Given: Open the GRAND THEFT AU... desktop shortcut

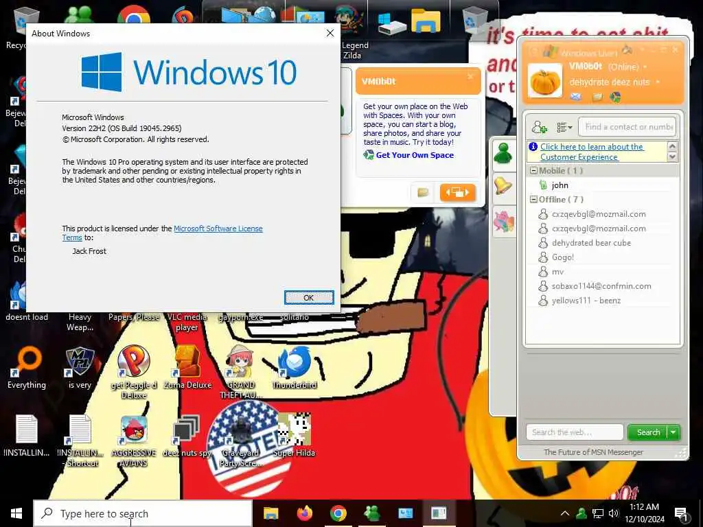Looking at the screenshot, I should point(241,371).
